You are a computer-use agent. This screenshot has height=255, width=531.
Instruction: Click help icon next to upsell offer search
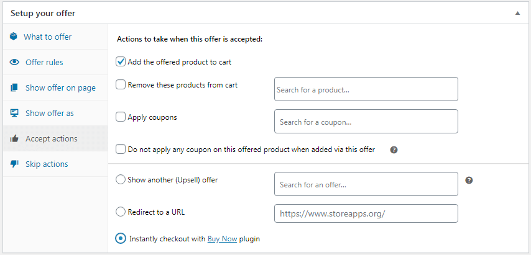click(469, 181)
